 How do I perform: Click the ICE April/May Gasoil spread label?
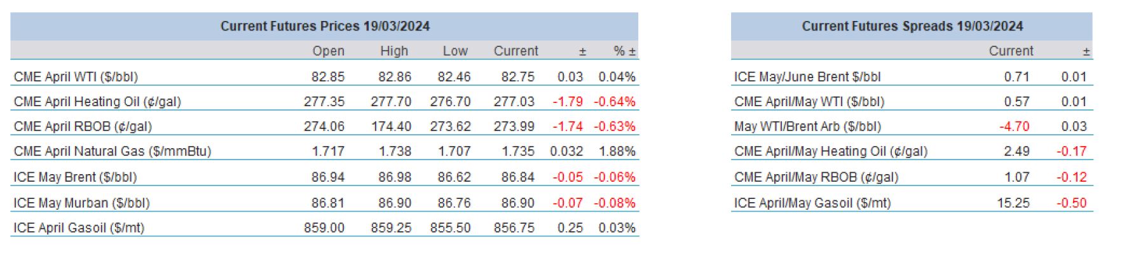pyautogui.click(x=812, y=203)
